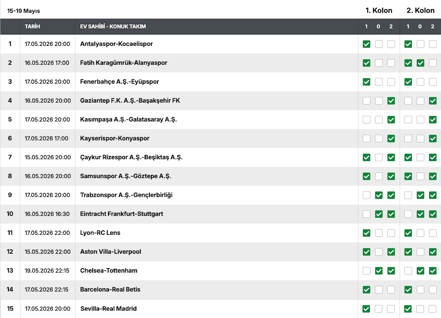Click the 1. Kolon heading
Screen dimensions: 441x318
click(x=378, y=11)
